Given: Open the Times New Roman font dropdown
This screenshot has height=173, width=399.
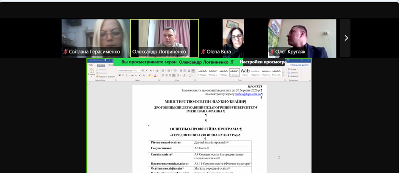Looking at the screenshot, I should tap(126, 70).
